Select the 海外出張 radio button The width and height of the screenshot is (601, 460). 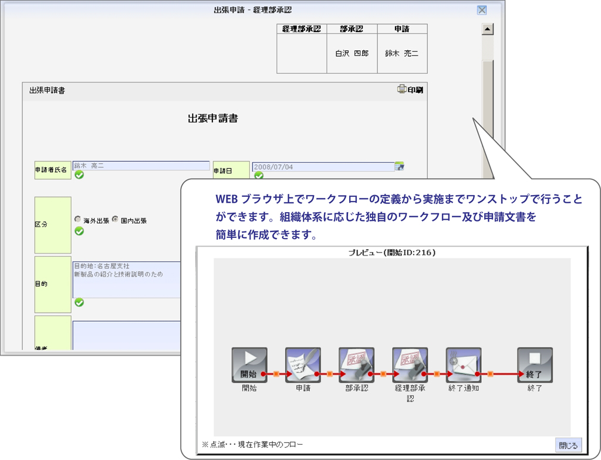click(x=78, y=219)
